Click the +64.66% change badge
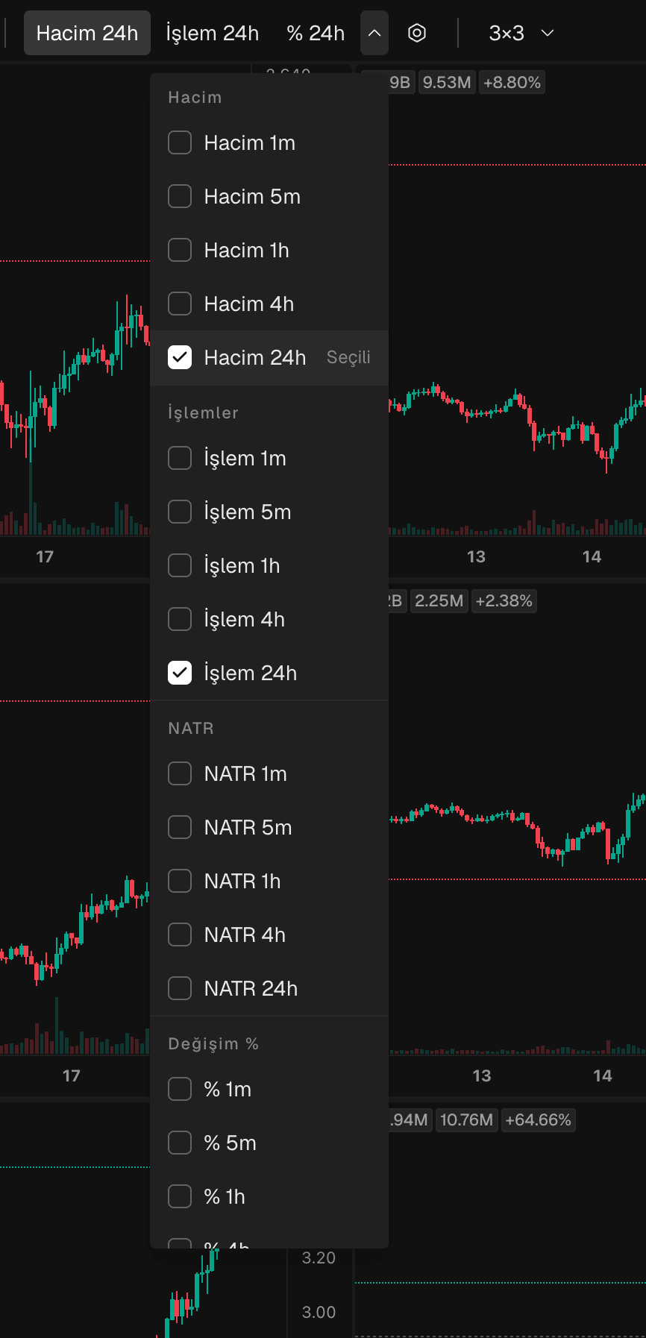The image size is (646, 1338). 538,1120
